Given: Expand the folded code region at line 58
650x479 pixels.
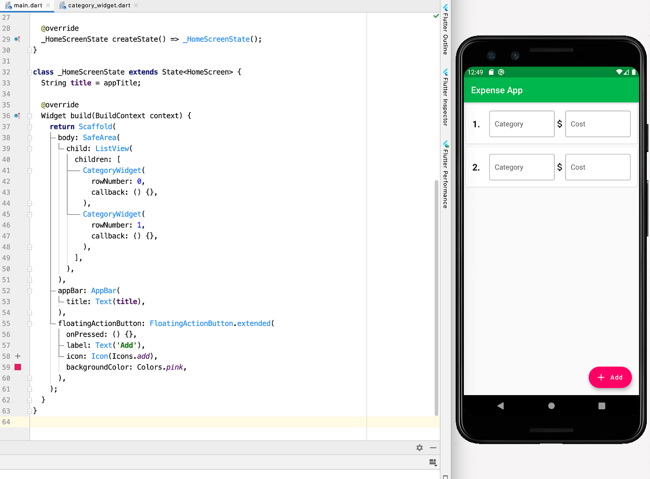Looking at the screenshot, I should tap(18, 356).
